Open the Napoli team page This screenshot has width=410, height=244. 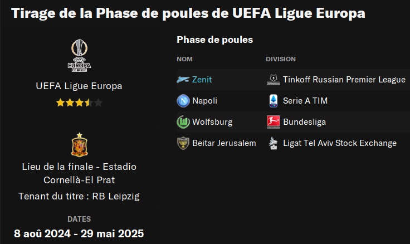point(204,101)
